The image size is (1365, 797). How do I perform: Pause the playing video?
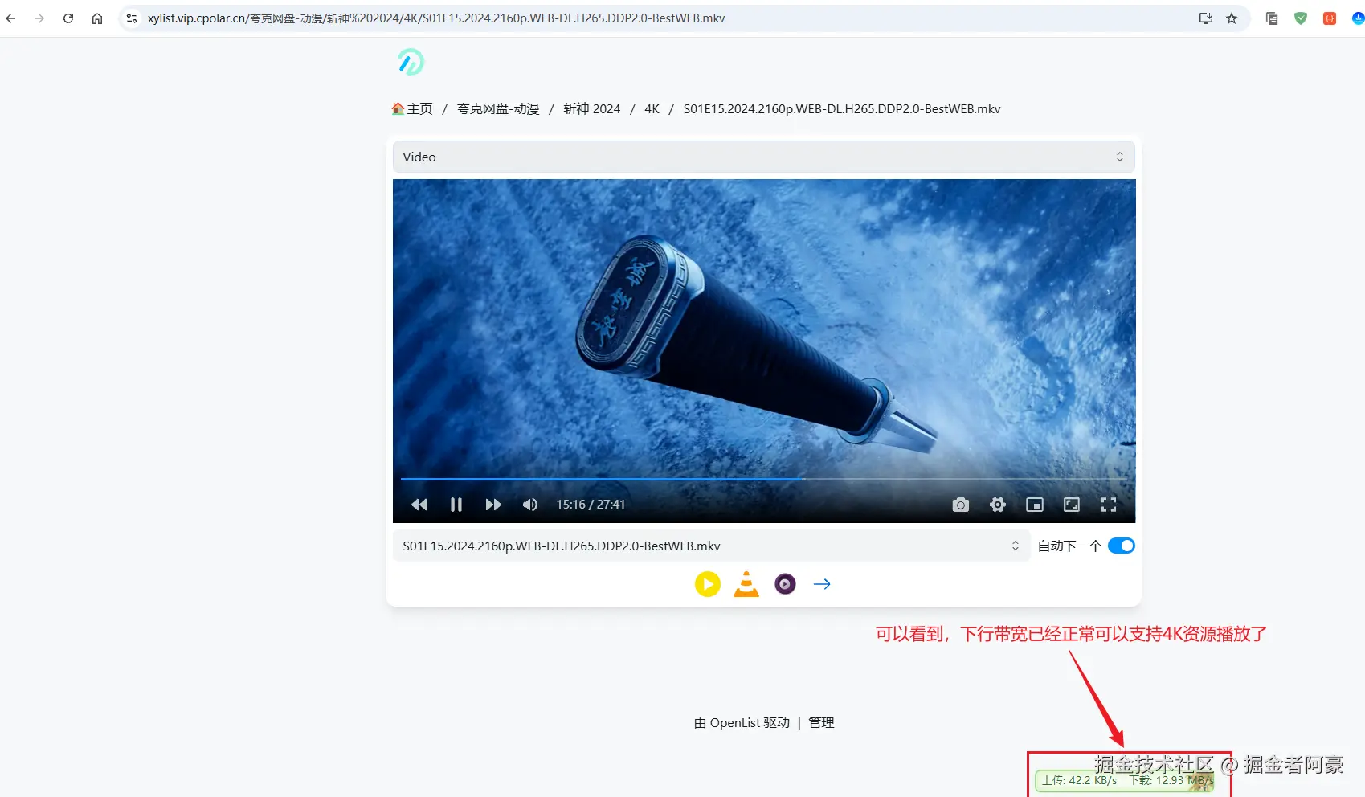click(456, 505)
